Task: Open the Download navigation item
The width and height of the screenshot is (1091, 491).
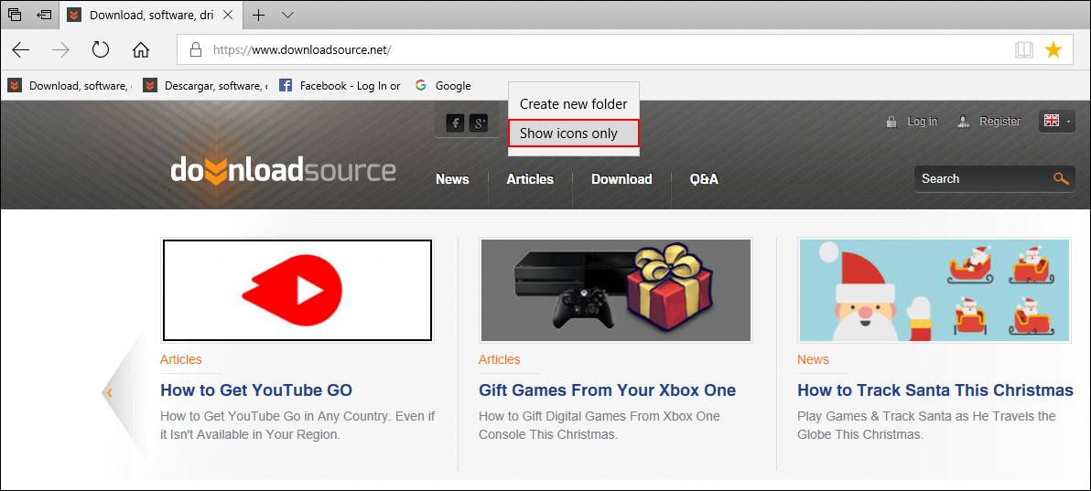Action: pyautogui.click(x=621, y=179)
